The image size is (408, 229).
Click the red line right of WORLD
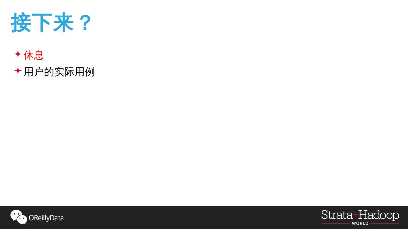[384, 223]
